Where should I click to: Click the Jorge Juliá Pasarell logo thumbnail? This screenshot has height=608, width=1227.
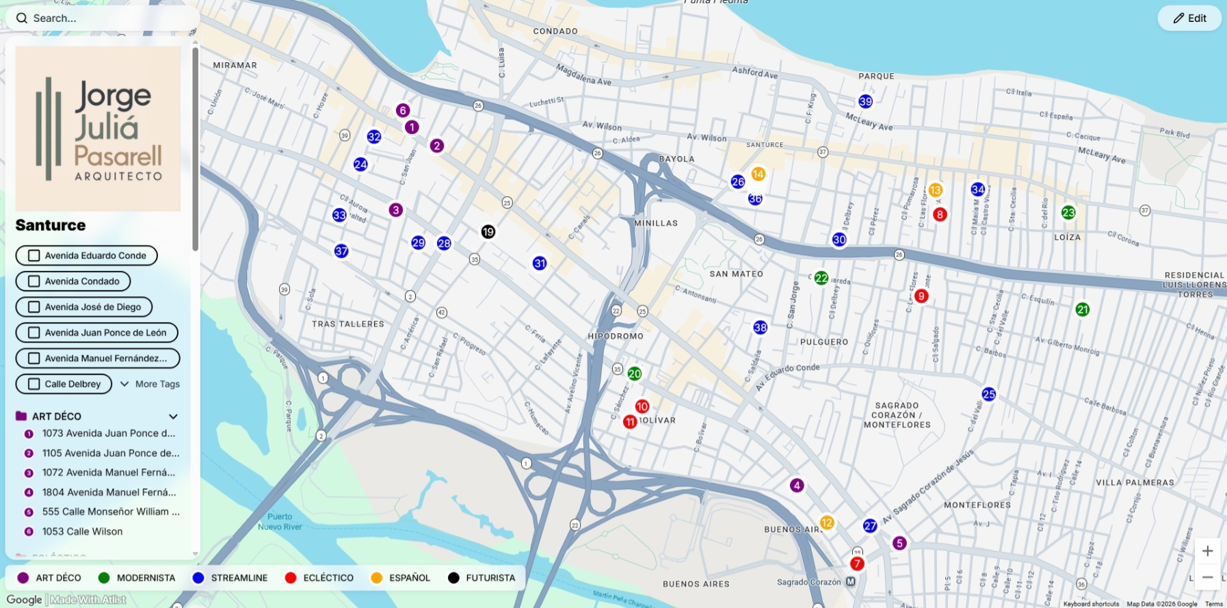point(98,129)
